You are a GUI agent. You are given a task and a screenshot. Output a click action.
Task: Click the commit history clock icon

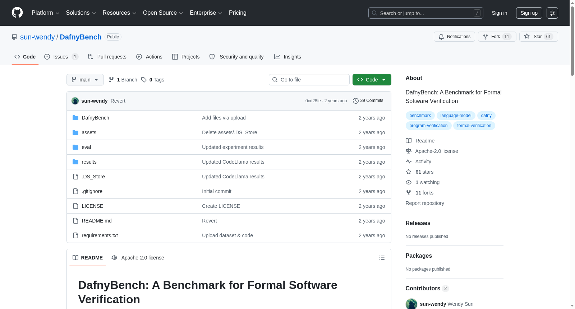356,101
